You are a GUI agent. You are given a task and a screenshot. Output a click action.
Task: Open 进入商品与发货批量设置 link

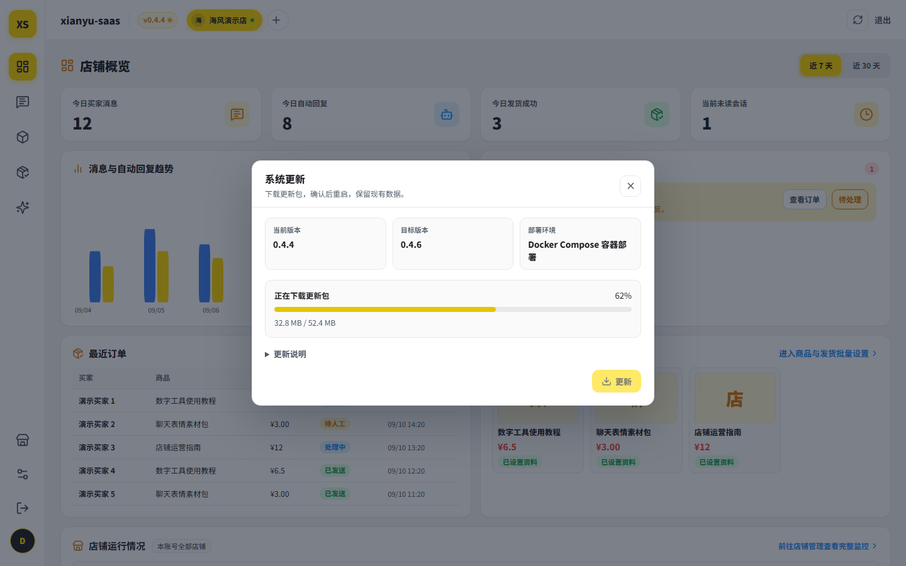(x=828, y=353)
